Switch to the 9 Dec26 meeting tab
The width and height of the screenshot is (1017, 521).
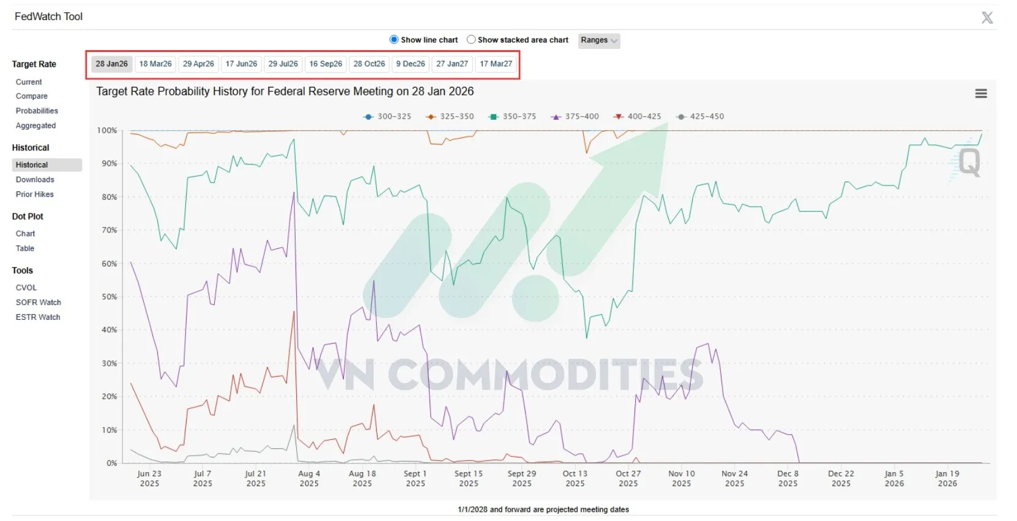(x=411, y=64)
